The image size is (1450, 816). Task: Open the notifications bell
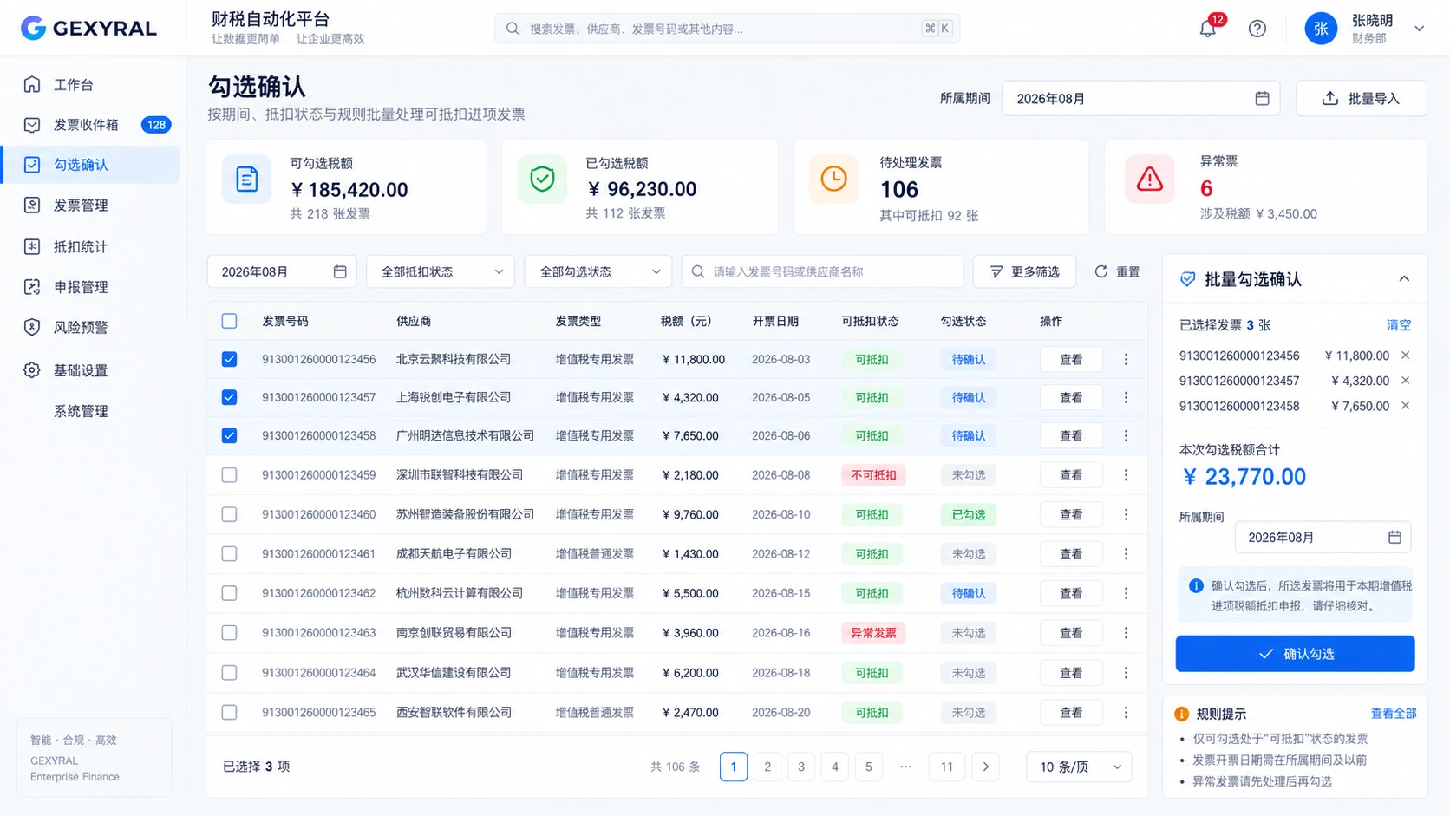[x=1207, y=29]
